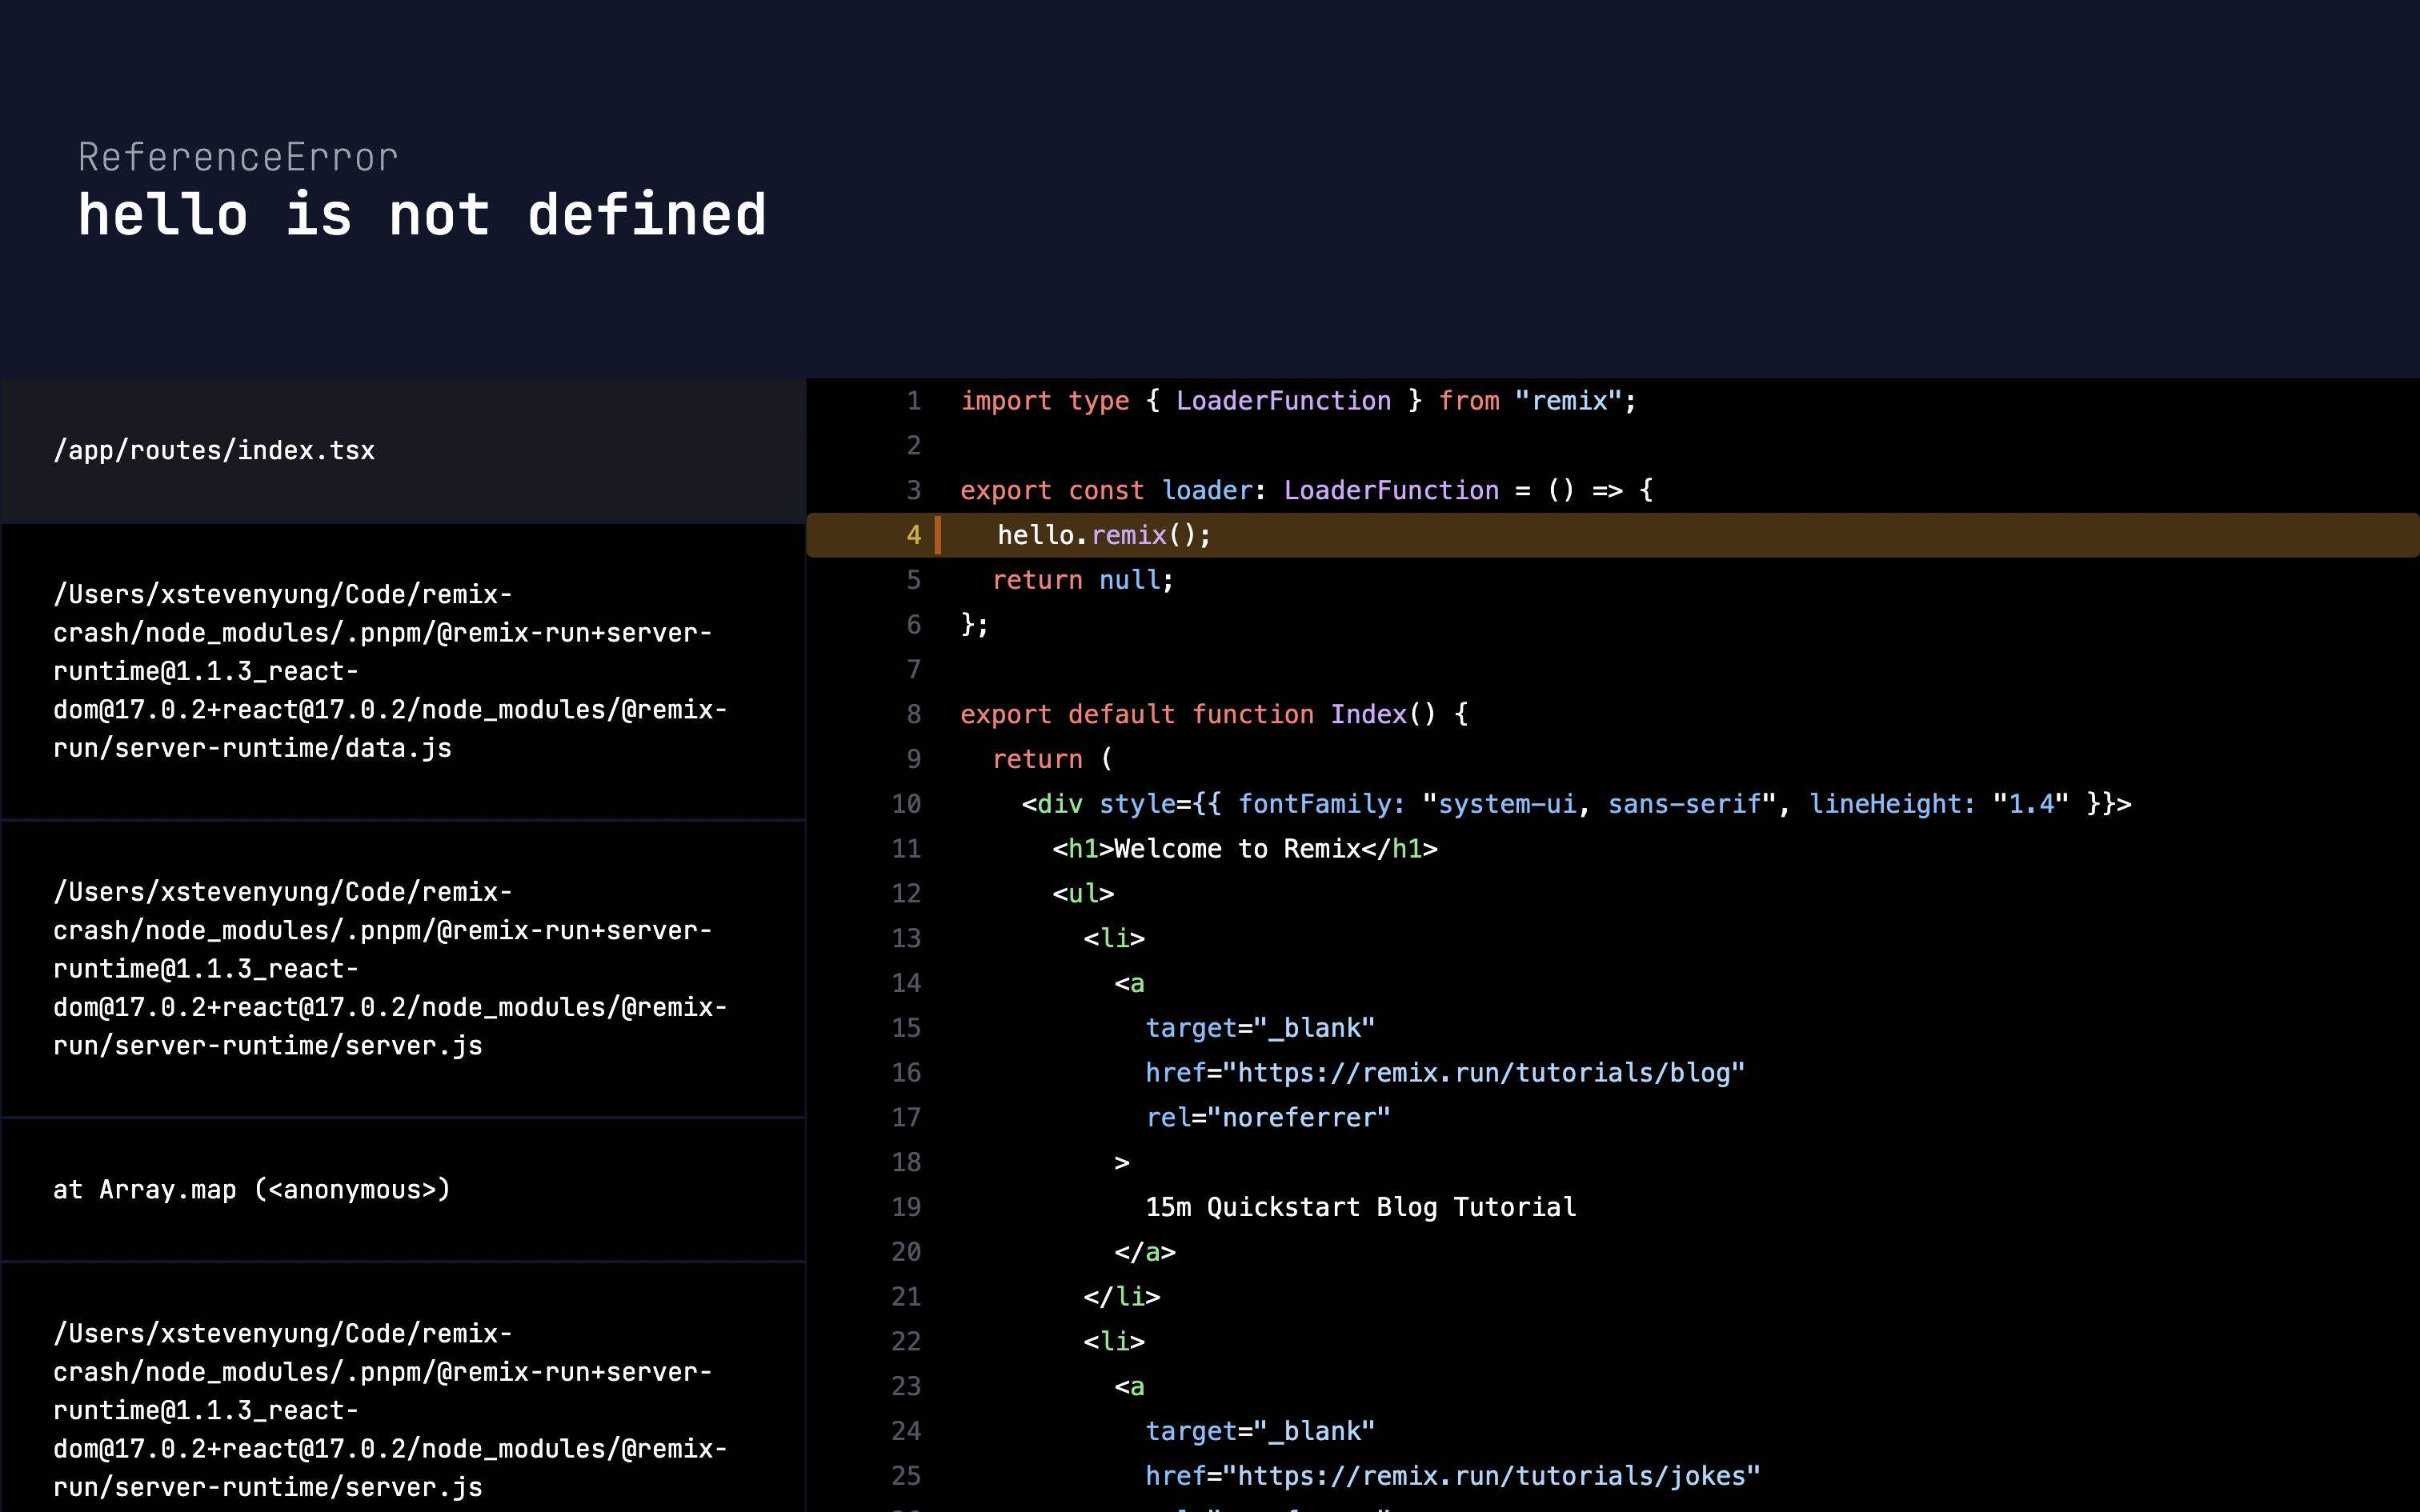Open the bottom server-runtime/server.js stack frame
Viewport: 2420px width, 1512px height.
pos(390,1409)
